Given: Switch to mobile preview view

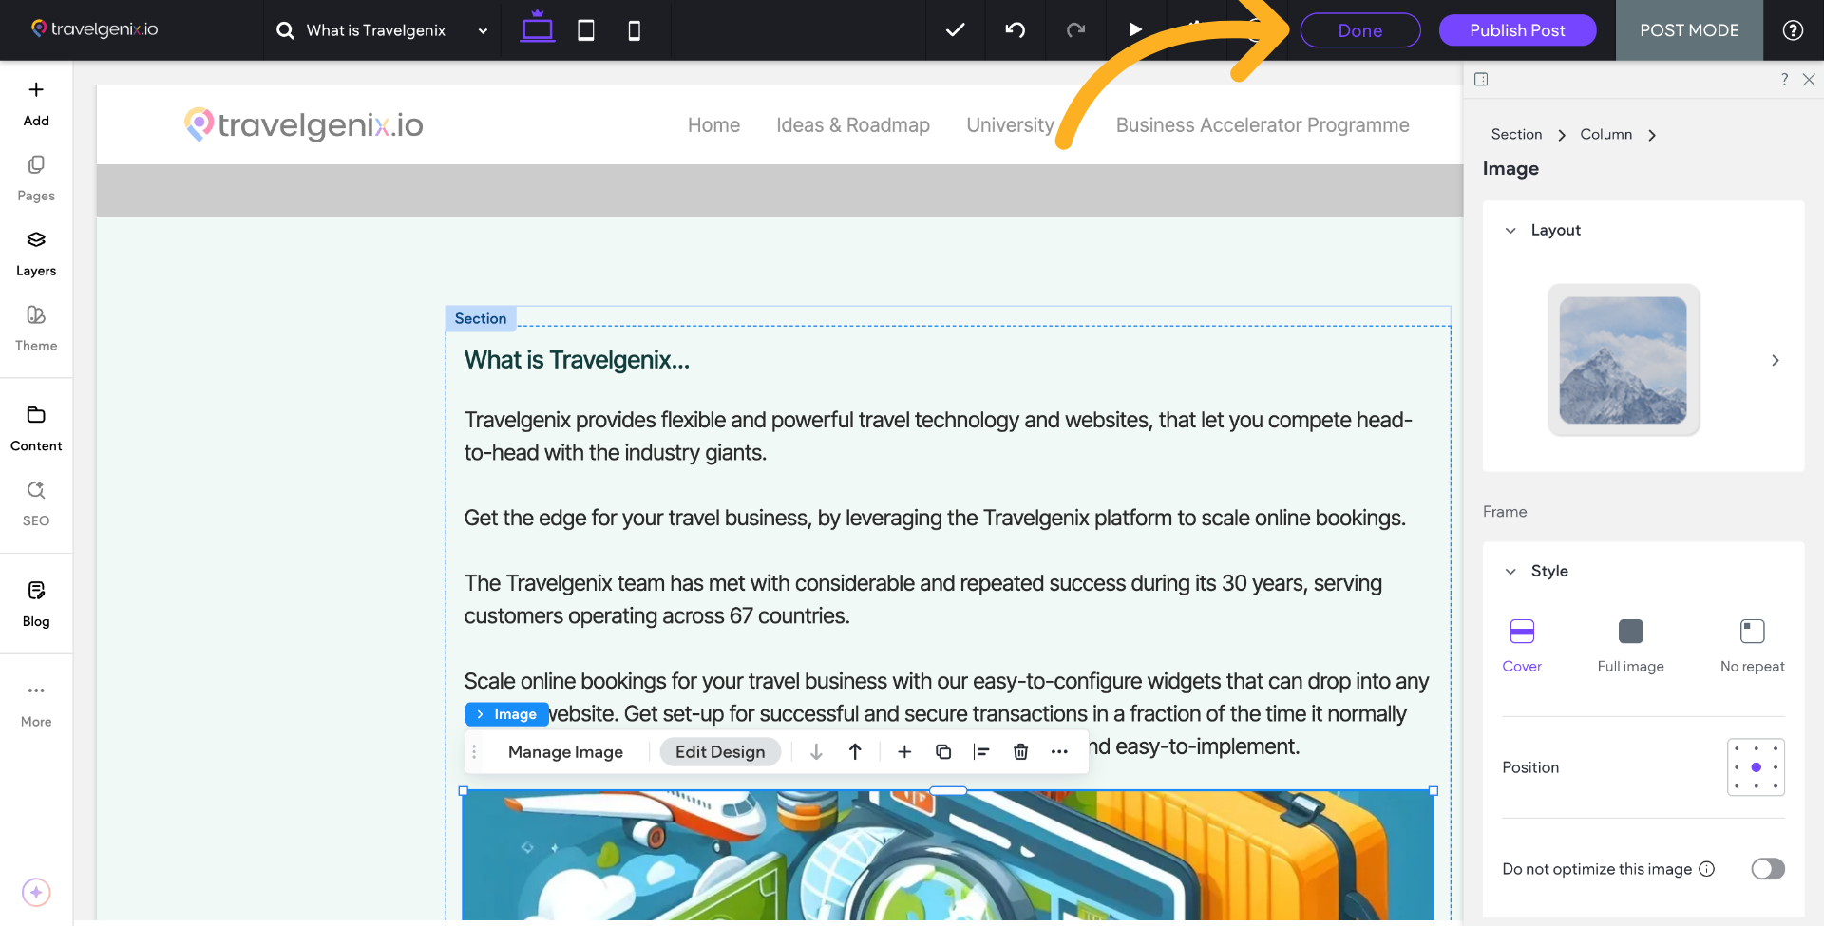Looking at the screenshot, I should click(633, 29).
